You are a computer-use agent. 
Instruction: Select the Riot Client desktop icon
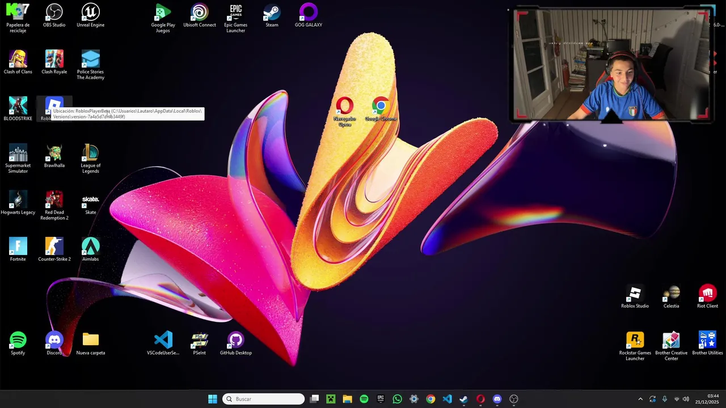(707, 296)
